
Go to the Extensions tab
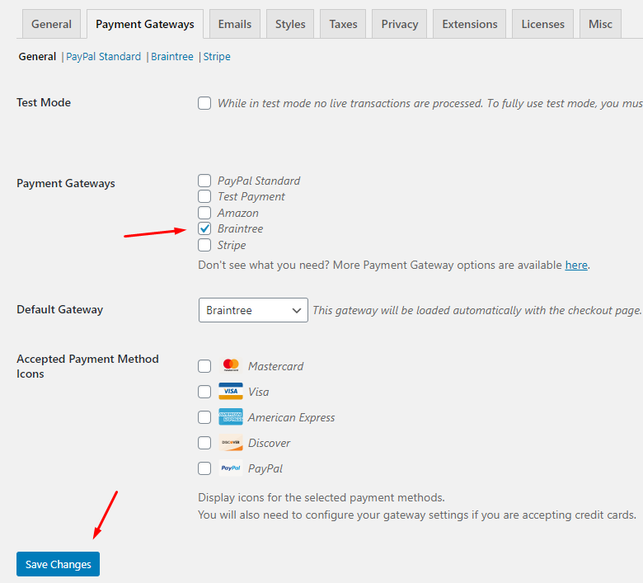point(470,24)
